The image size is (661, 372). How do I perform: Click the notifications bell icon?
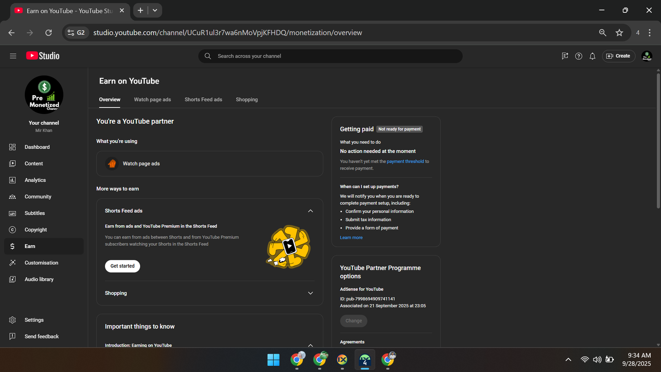[x=592, y=56]
